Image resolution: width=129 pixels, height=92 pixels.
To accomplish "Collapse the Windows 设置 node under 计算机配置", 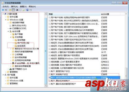I will 6,20.
